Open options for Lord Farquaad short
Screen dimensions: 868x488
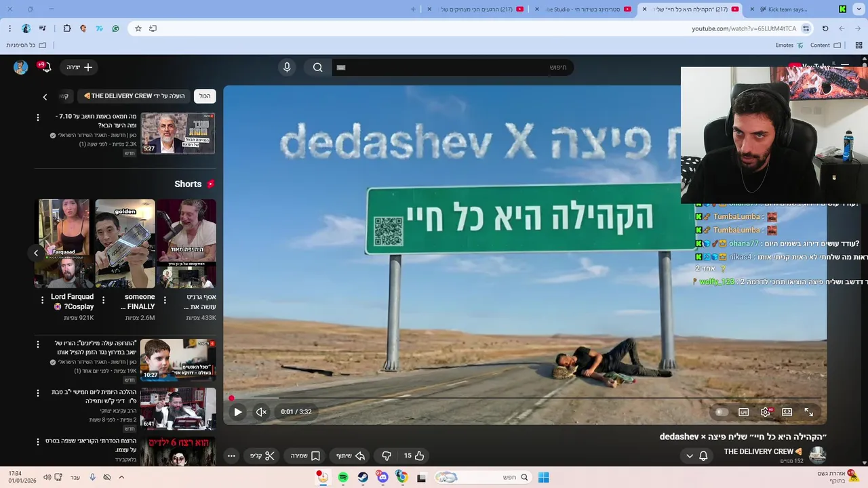click(x=43, y=300)
